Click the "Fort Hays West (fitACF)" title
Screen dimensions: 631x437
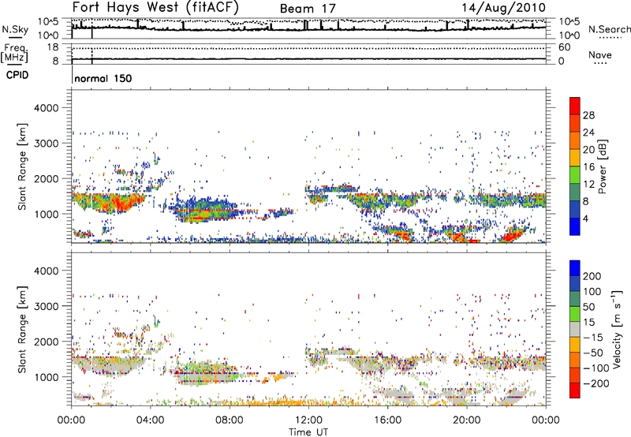(155, 8)
